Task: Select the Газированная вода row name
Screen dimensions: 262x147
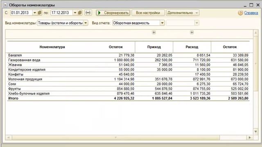Action: click(24, 60)
